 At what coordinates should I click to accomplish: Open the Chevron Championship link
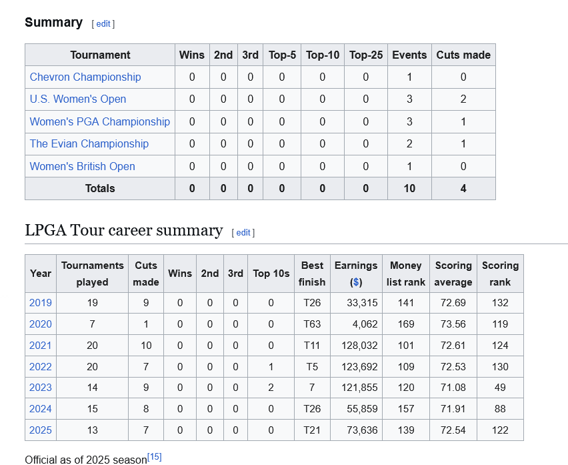coord(85,77)
